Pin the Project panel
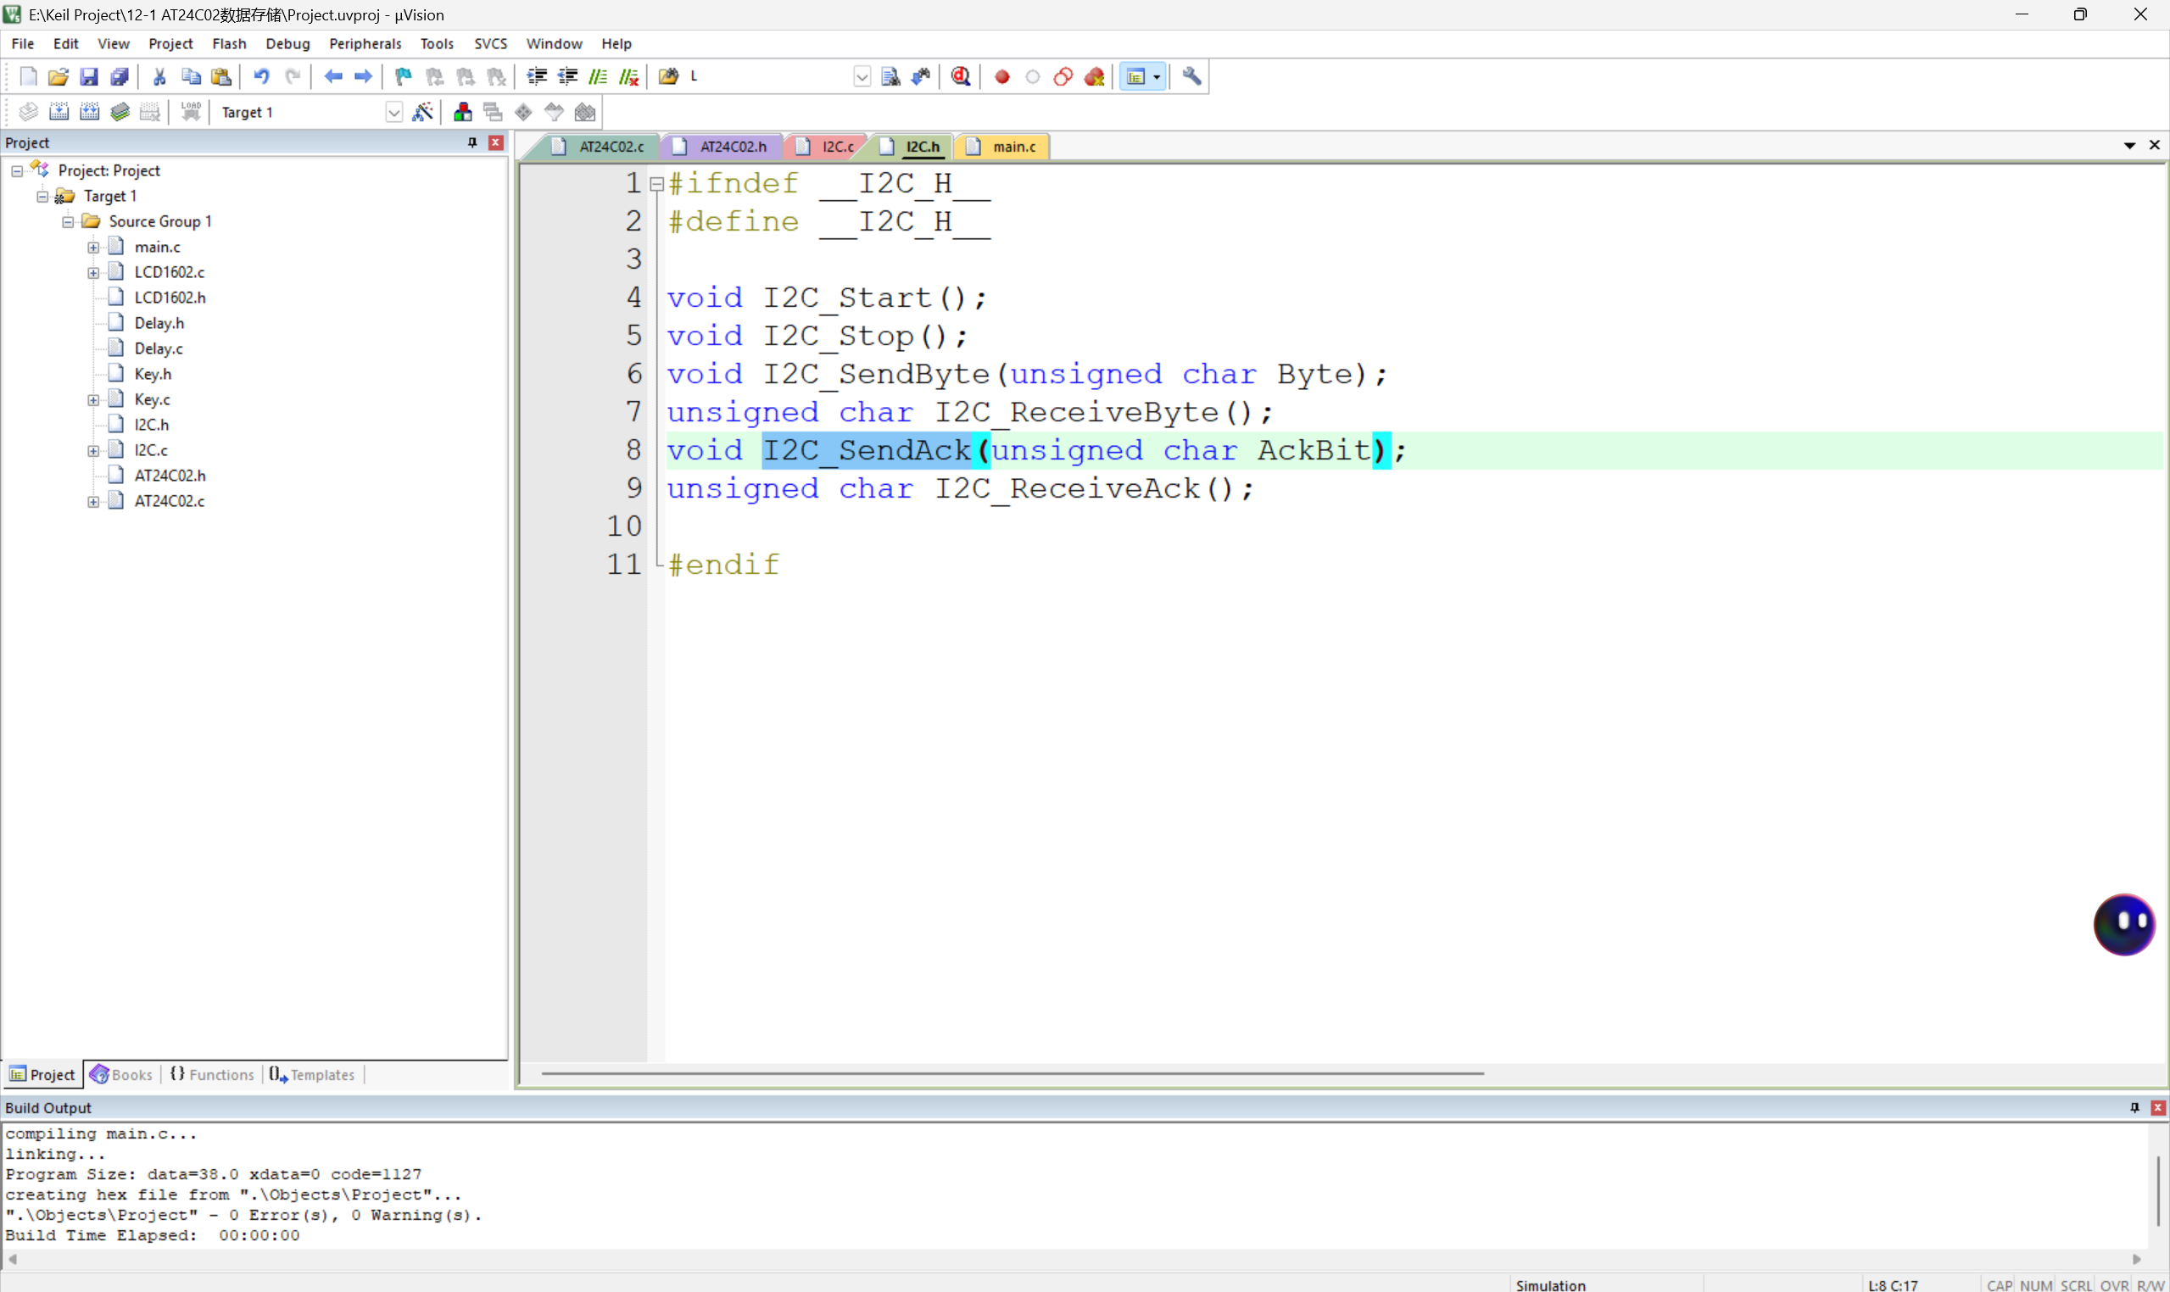 point(472,142)
